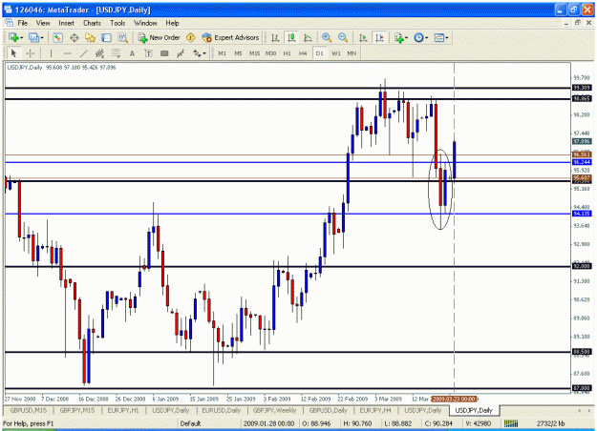Set timeframe to M5
Screen dimensions: 597x431
pos(238,53)
